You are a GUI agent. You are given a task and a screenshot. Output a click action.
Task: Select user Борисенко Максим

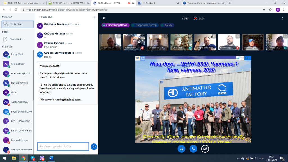[x=17, y=111]
